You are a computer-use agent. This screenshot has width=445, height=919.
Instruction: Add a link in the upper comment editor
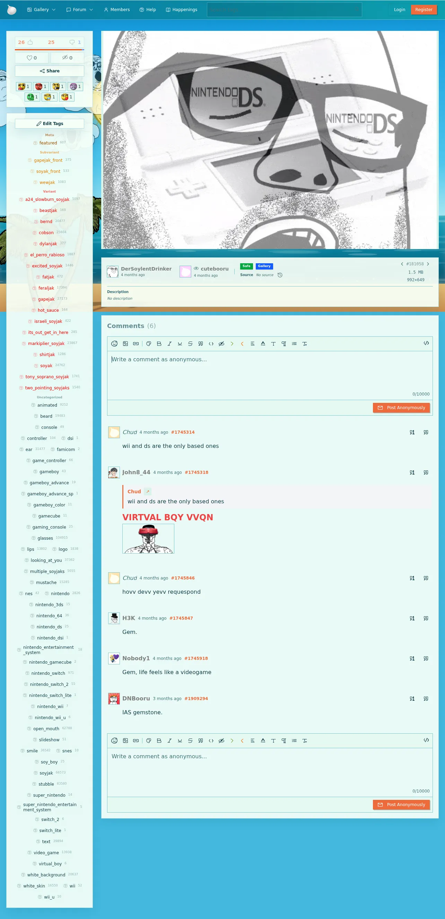tap(136, 344)
